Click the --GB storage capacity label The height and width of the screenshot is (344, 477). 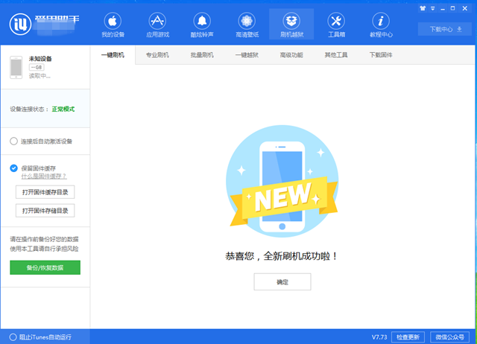37,67
